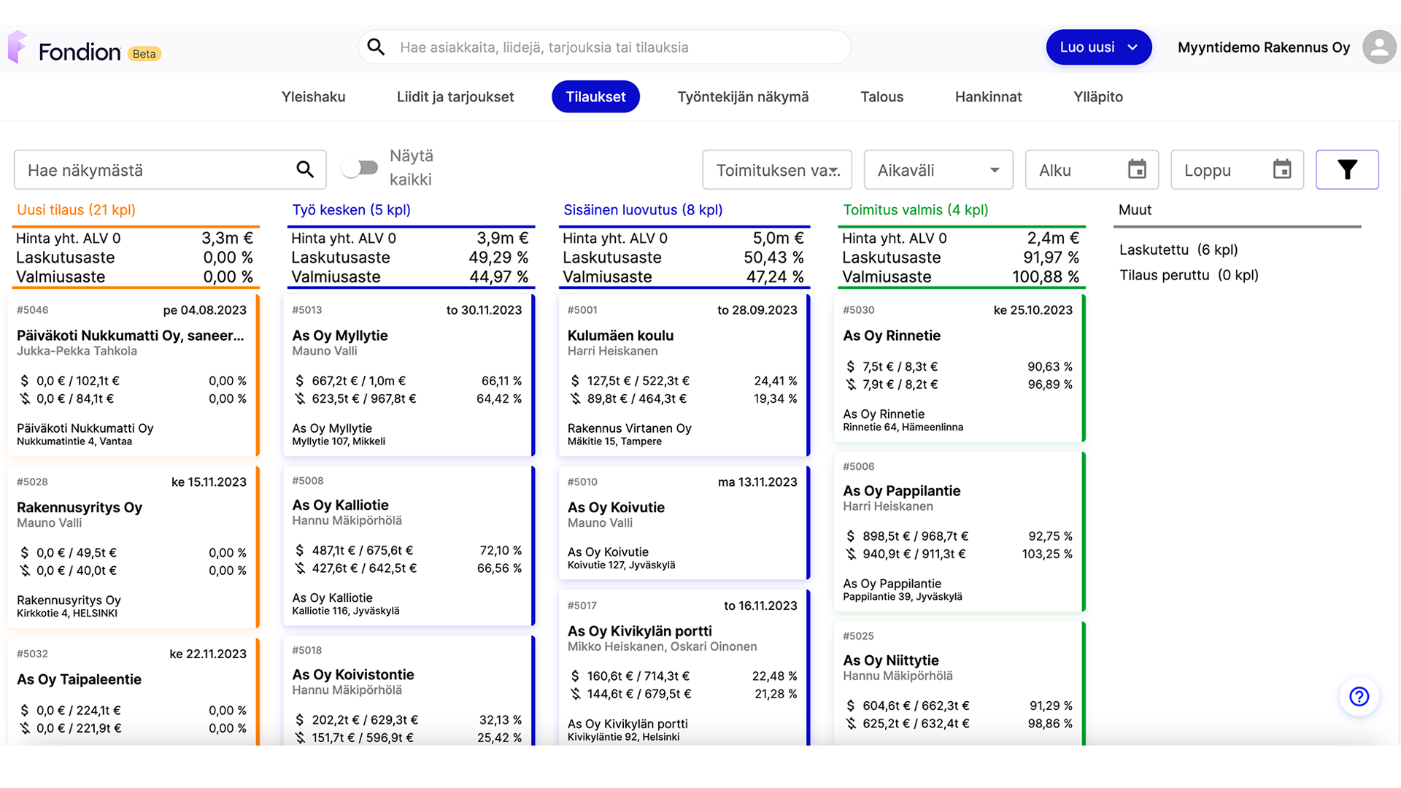The image size is (1401, 788).
Task: Click the Kulumäen koulu card title
Action: tap(620, 336)
